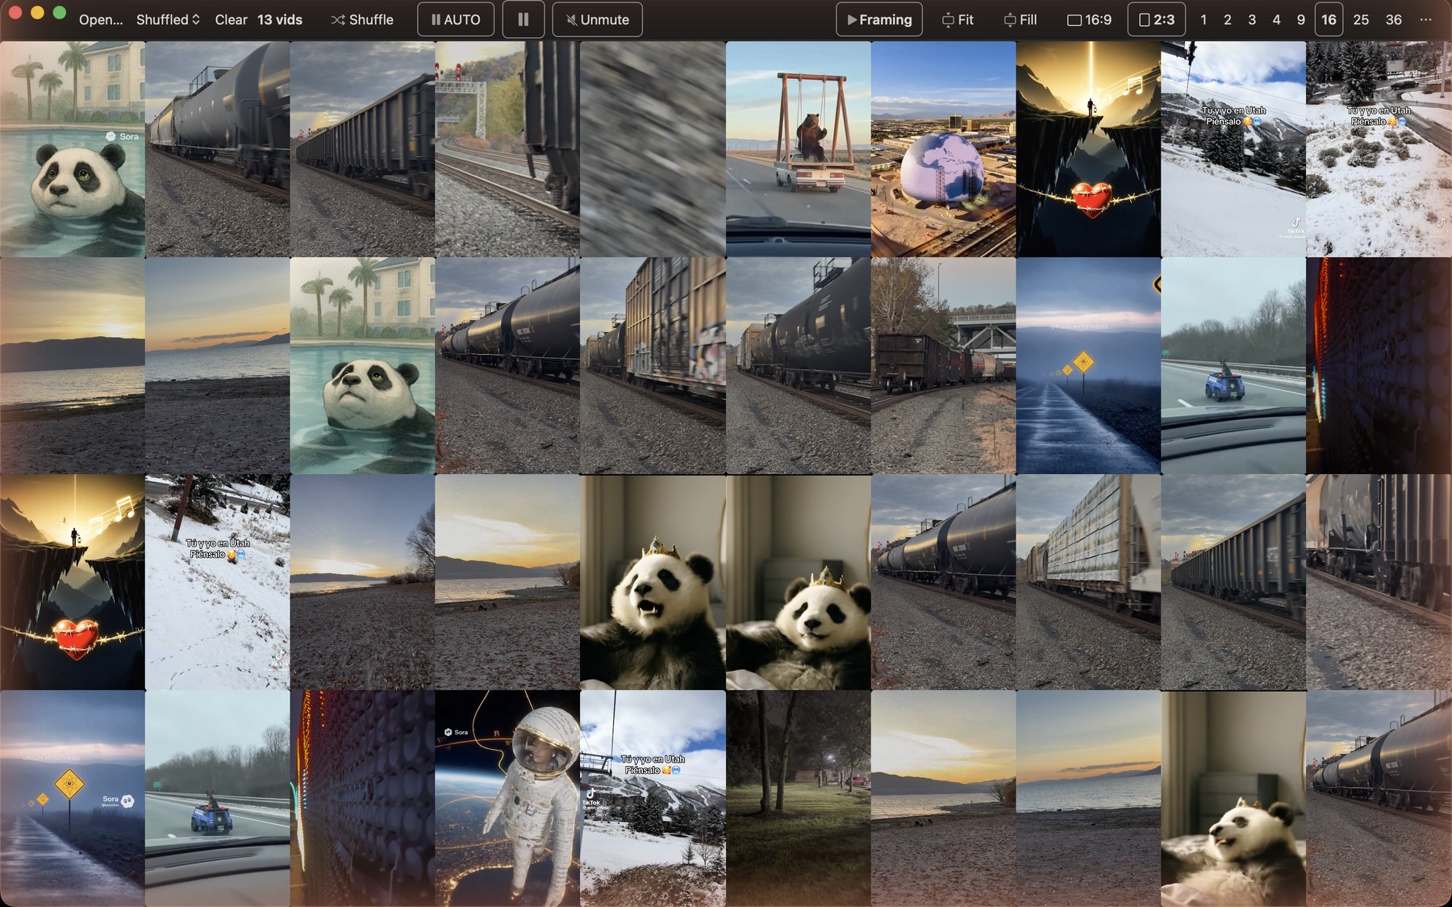This screenshot has height=907, width=1452.
Task: Switch to 16:9 aspect ratio
Action: [1089, 19]
